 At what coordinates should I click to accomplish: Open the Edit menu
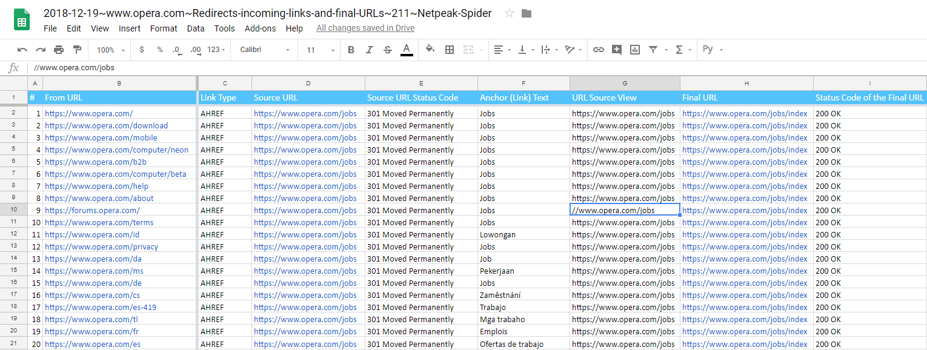tap(74, 28)
